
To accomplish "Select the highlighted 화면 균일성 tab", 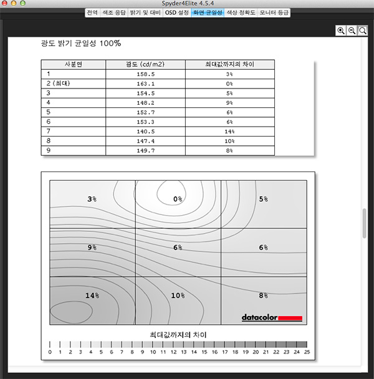I will tap(208, 12).
